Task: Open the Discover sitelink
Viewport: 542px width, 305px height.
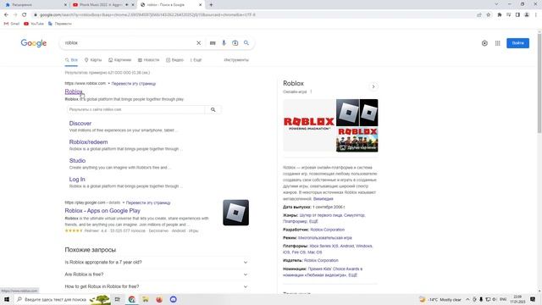Action: (80, 124)
